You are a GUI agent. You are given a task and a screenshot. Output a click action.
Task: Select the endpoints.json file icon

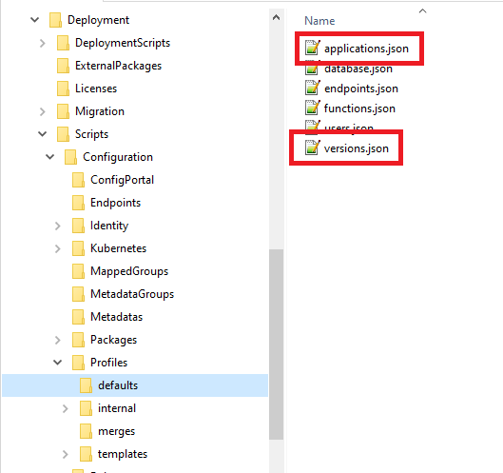312,88
